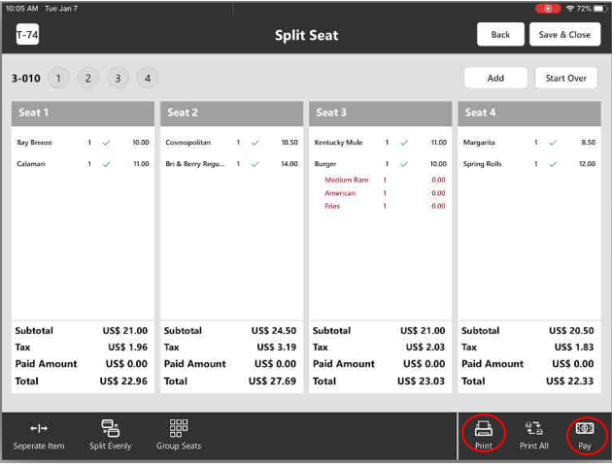The width and height of the screenshot is (612, 466).
Task: Toggle the Cosmopolitan checkmark
Action: point(255,143)
